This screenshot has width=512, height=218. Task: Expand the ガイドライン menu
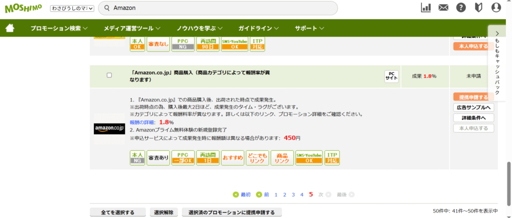pyautogui.click(x=258, y=28)
